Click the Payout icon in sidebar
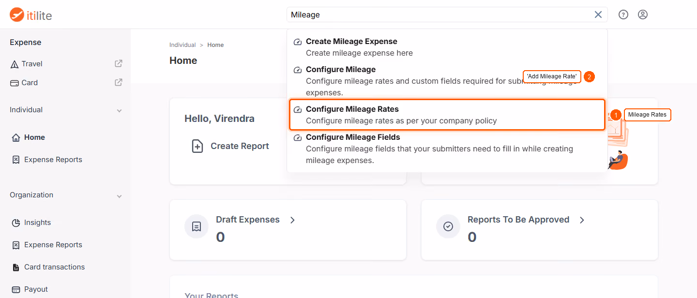The width and height of the screenshot is (697, 298). click(15, 289)
